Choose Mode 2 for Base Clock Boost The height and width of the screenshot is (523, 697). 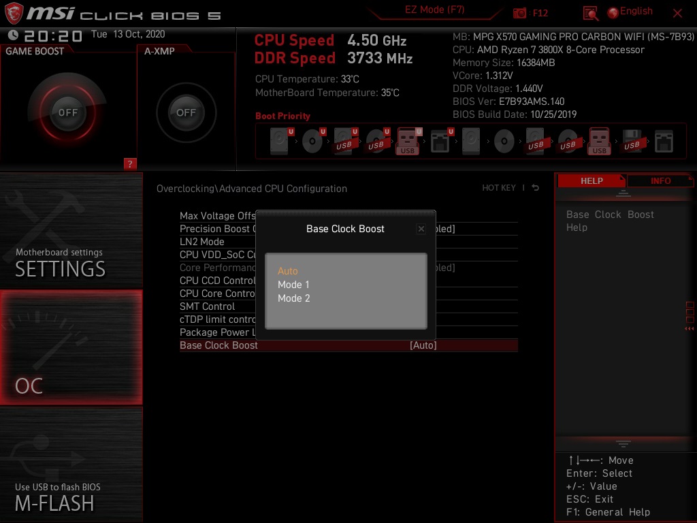[294, 298]
